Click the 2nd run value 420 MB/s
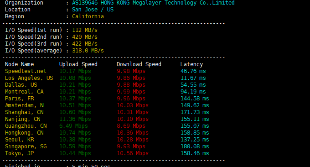This screenshot has height=167, width=310. pos(85,37)
